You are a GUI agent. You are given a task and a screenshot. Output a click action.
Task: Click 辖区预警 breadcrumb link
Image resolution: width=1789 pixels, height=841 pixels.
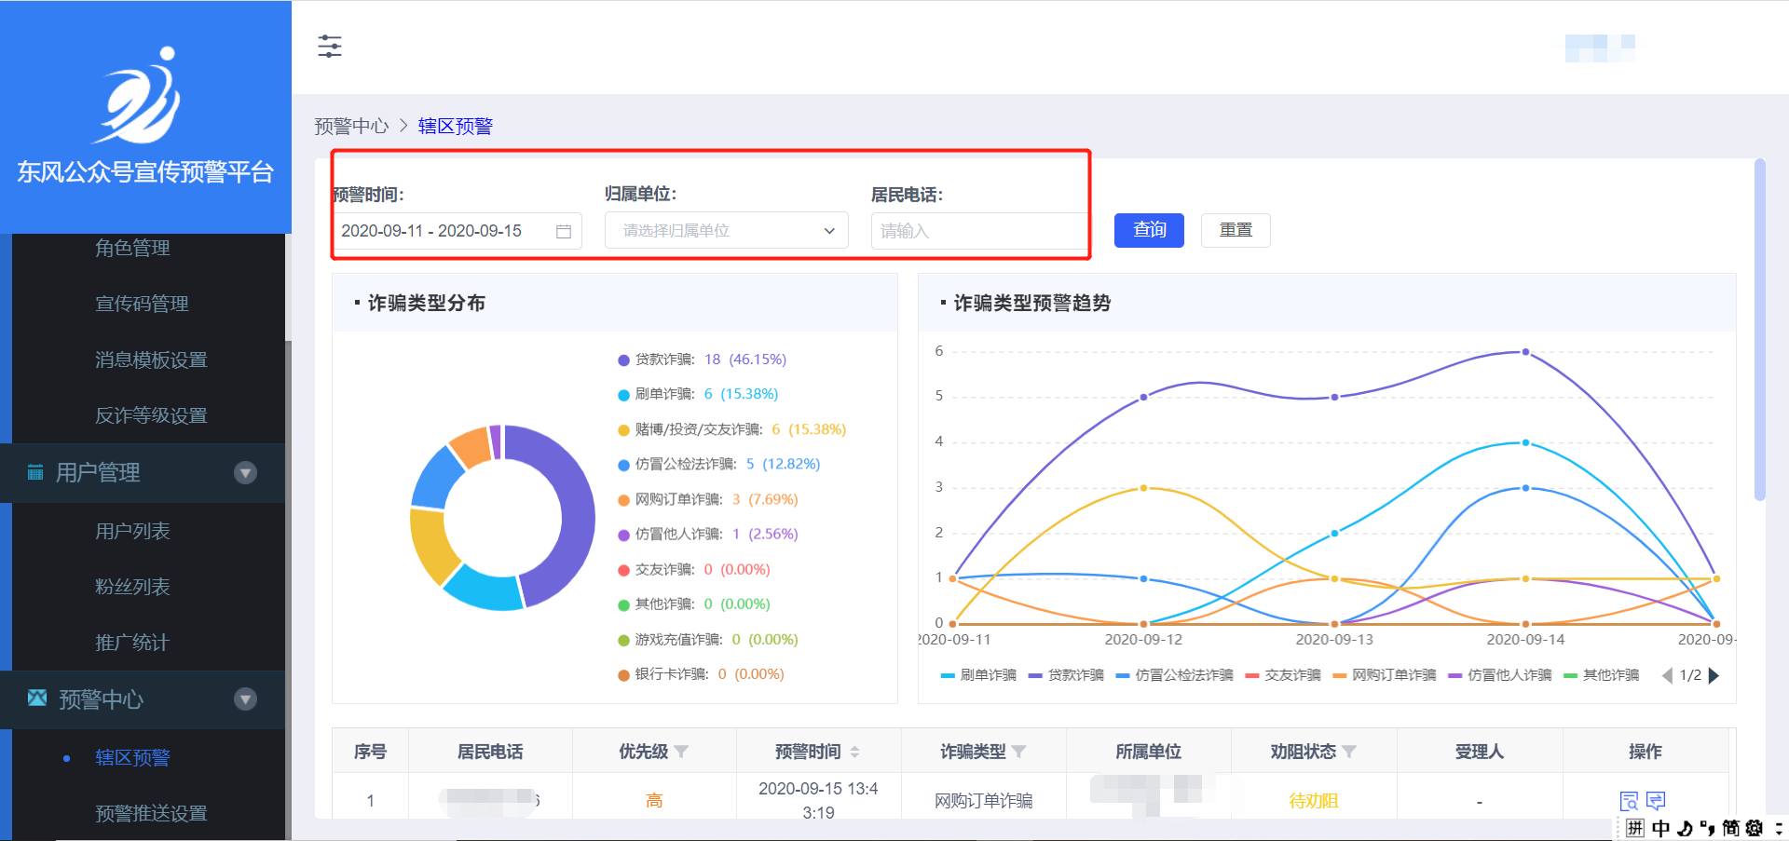tap(456, 126)
